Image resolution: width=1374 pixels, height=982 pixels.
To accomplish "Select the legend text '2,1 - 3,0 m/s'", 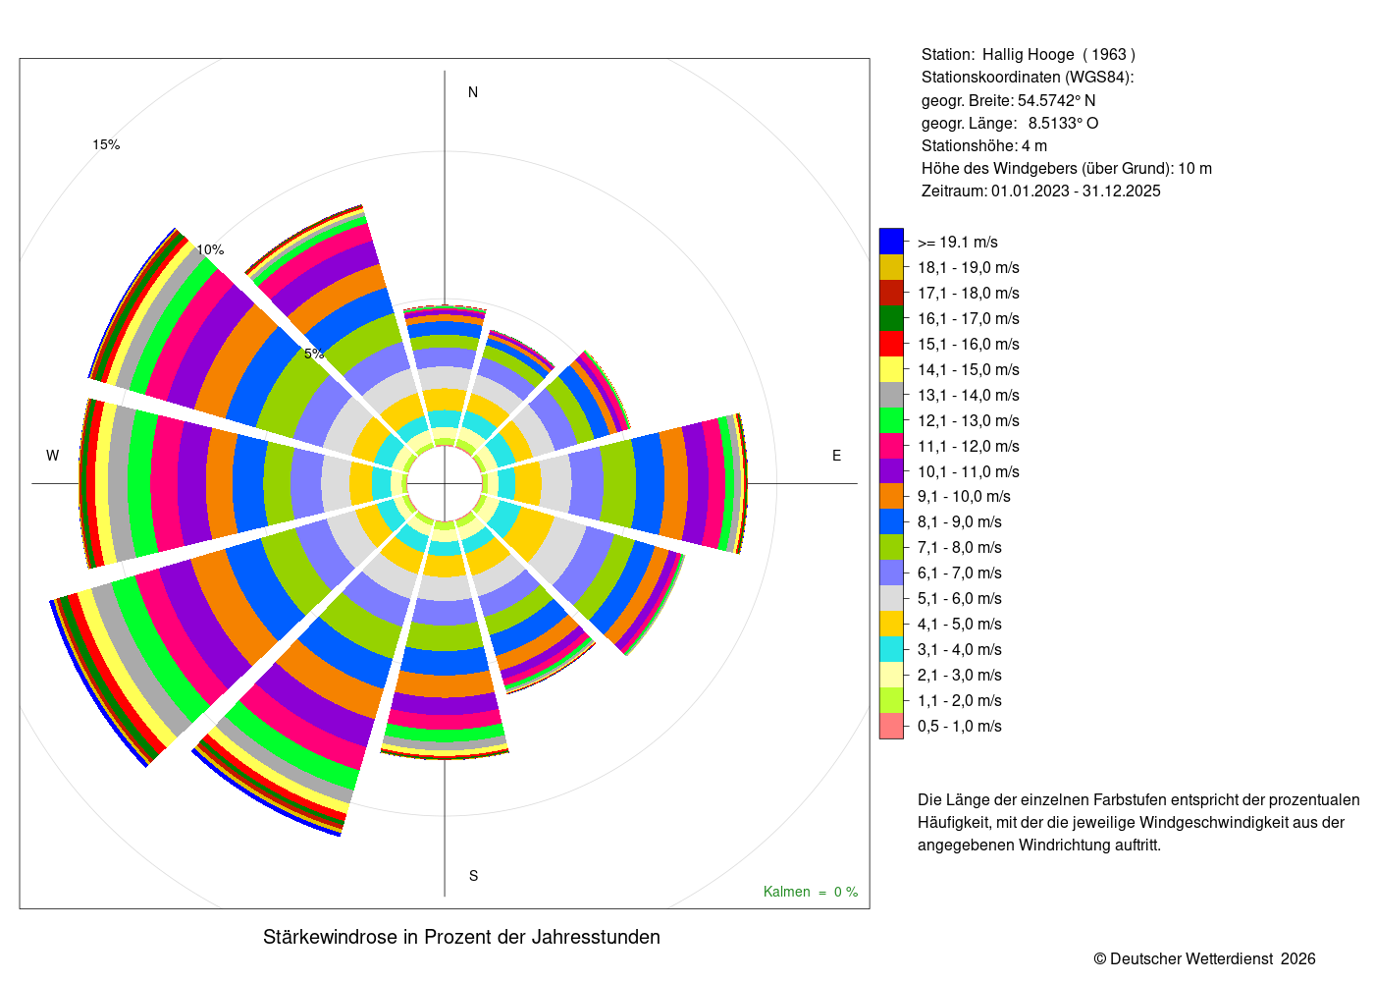I will click(960, 676).
